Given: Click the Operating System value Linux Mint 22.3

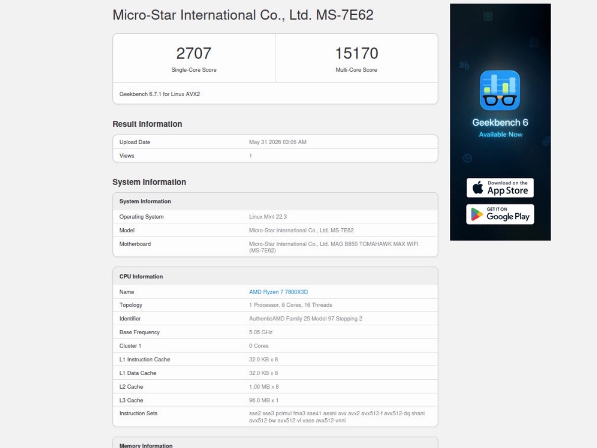Looking at the screenshot, I should click(x=268, y=217).
